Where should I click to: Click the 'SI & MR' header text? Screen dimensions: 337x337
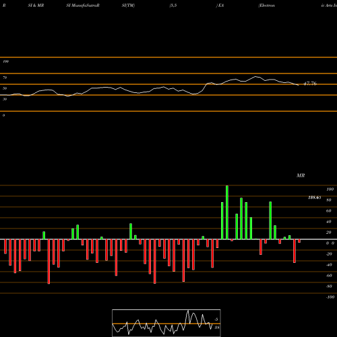tap(36, 5)
